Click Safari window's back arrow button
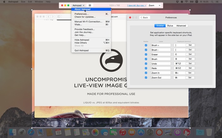The image size is (222, 138). (x=49, y=16)
